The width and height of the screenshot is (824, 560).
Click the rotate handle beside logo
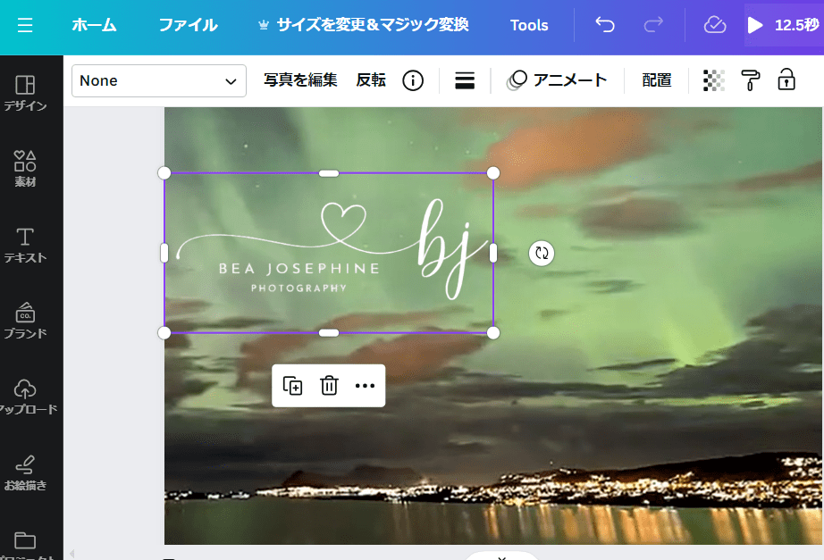coord(542,254)
